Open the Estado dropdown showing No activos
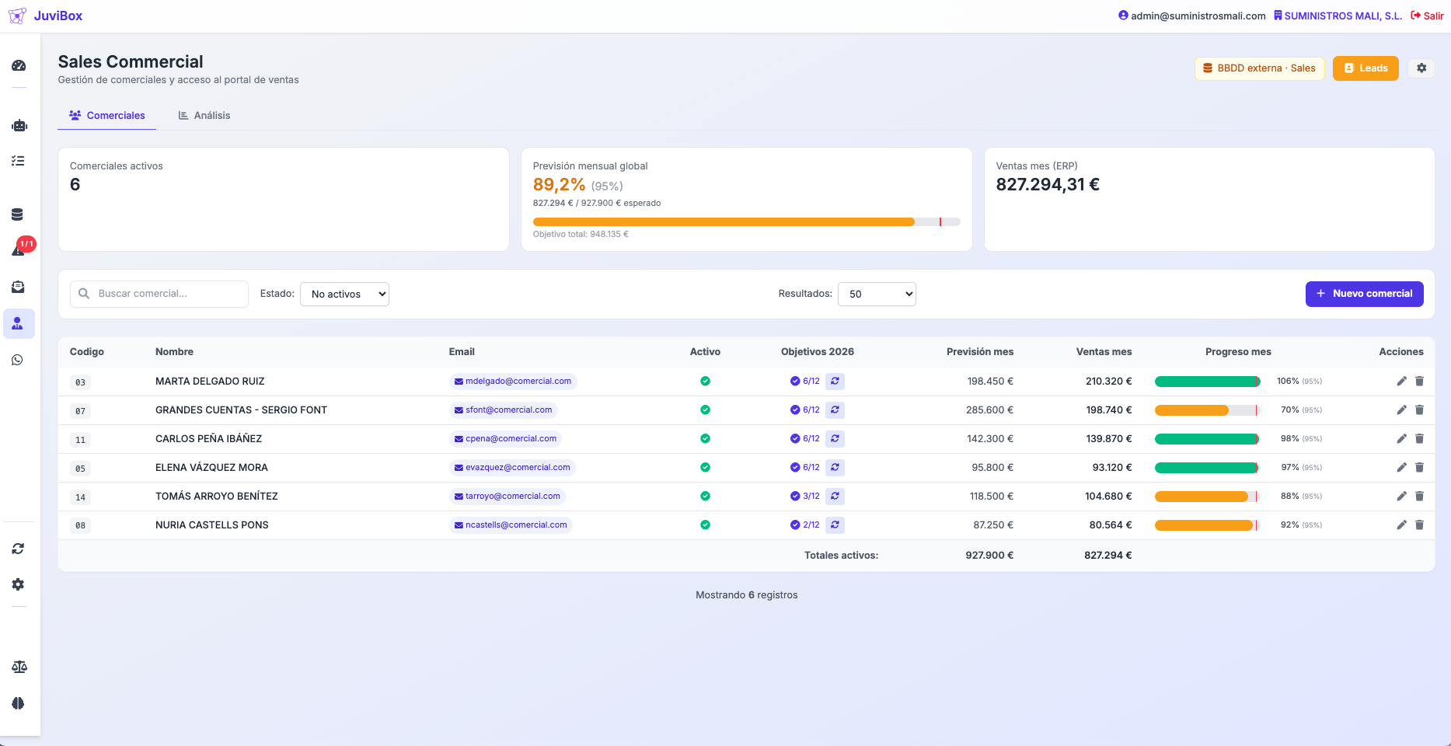This screenshot has width=1451, height=746. coord(344,295)
